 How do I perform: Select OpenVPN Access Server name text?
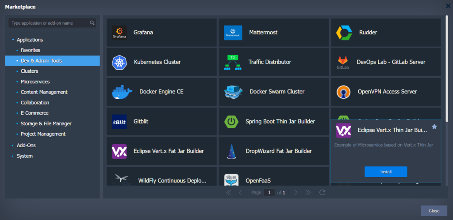point(388,92)
